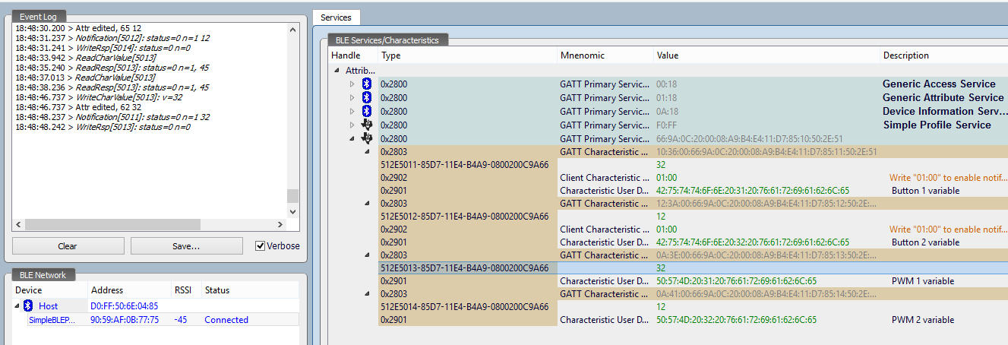Screen dimensions: 1008x345
Task: Click address 90:59:AF:0B:77:75 in BLE Network
Action: pos(125,320)
